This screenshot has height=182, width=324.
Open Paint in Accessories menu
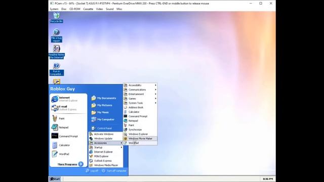tap(140, 125)
